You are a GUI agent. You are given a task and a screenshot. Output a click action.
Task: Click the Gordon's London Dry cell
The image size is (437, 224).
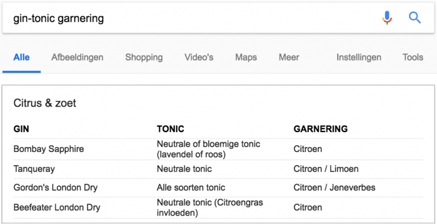(x=56, y=188)
